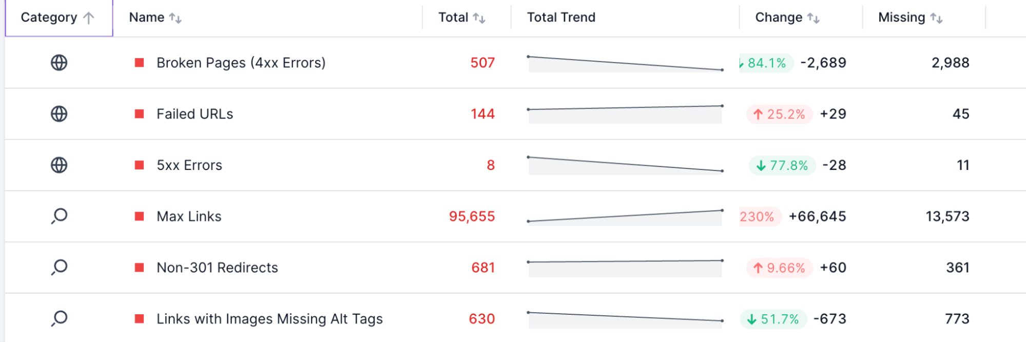Open Broken Pages (4xx Errors) report

[241, 63]
